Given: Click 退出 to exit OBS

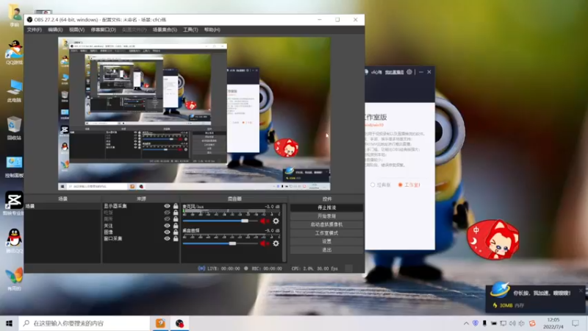Looking at the screenshot, I should [x=326, y=250].
